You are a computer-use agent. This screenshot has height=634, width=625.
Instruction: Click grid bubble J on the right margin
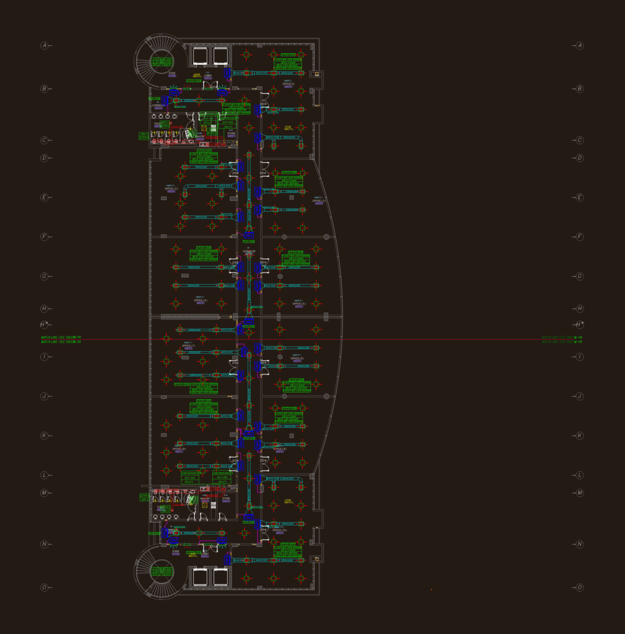click(x=579, y=396)
